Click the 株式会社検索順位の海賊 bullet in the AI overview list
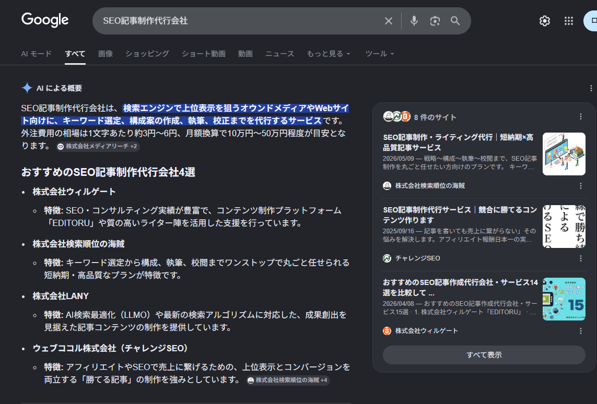This screenshot has height=404, width=597. coord(79,244)
